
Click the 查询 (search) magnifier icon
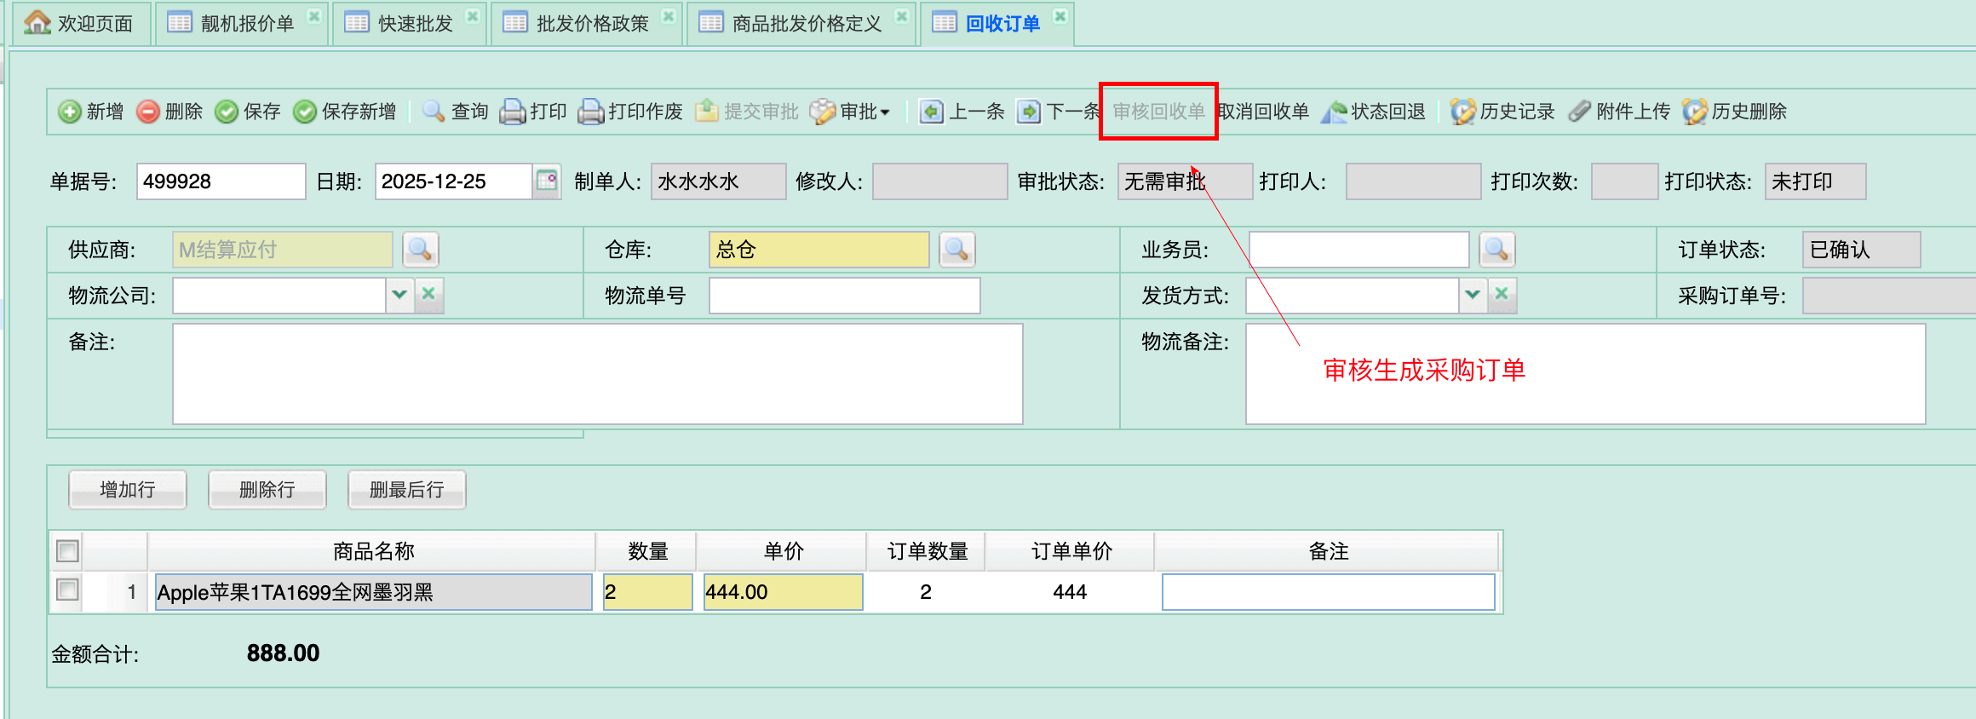(434, 112)
